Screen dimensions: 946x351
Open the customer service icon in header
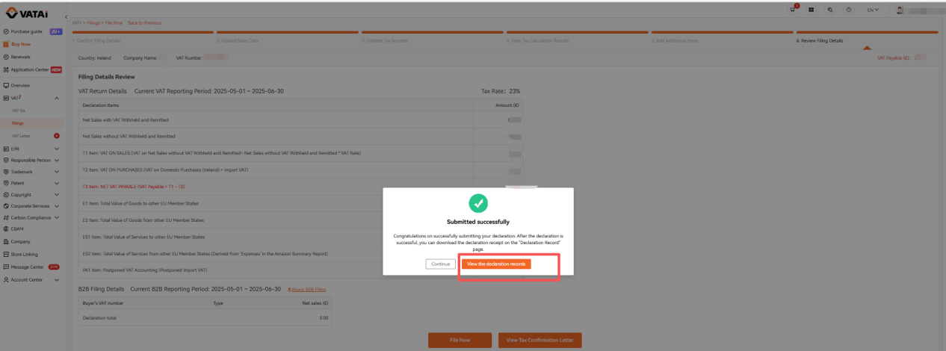point(831,10)
